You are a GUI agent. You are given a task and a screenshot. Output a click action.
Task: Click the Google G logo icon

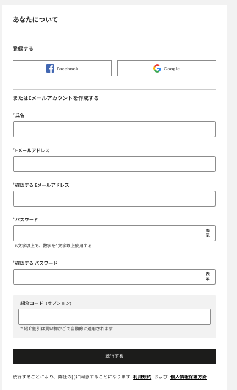coord(157,69)
